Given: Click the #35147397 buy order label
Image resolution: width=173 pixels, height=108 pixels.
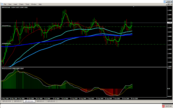Looking at the screenshot, I should coord(6,26).
